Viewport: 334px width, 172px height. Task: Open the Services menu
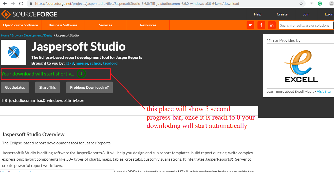coord(105,25)
